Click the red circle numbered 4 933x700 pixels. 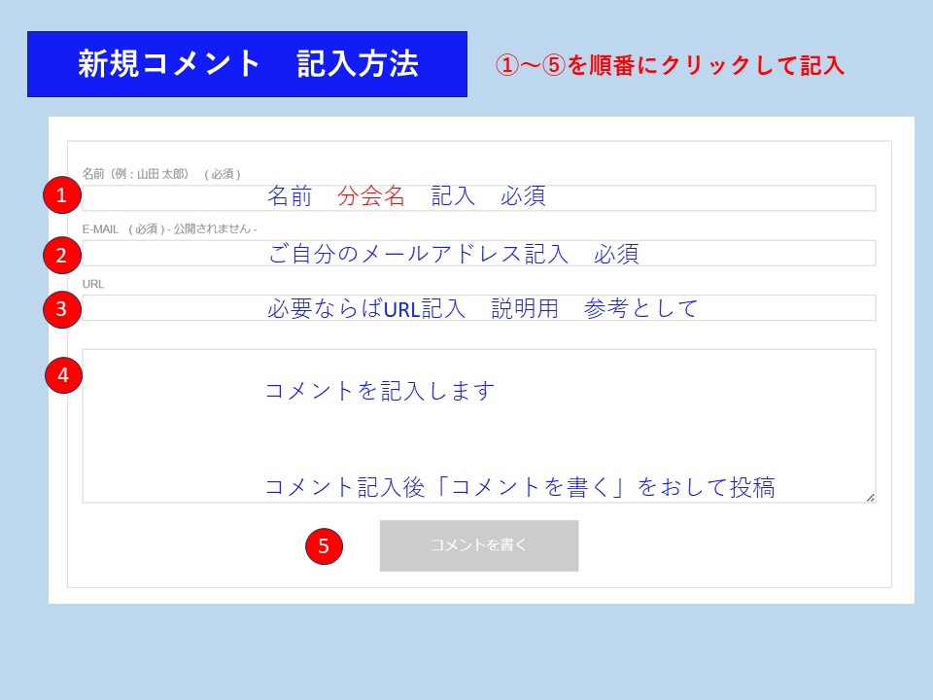click(x=64, y=376)
